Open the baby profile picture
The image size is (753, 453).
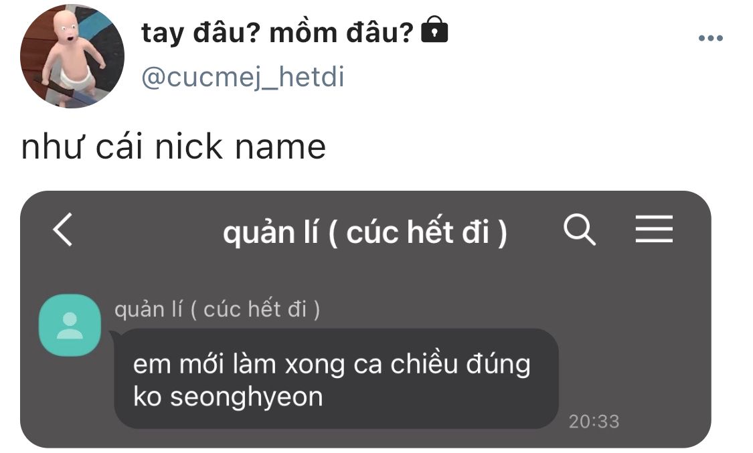(x=72, y=56)
